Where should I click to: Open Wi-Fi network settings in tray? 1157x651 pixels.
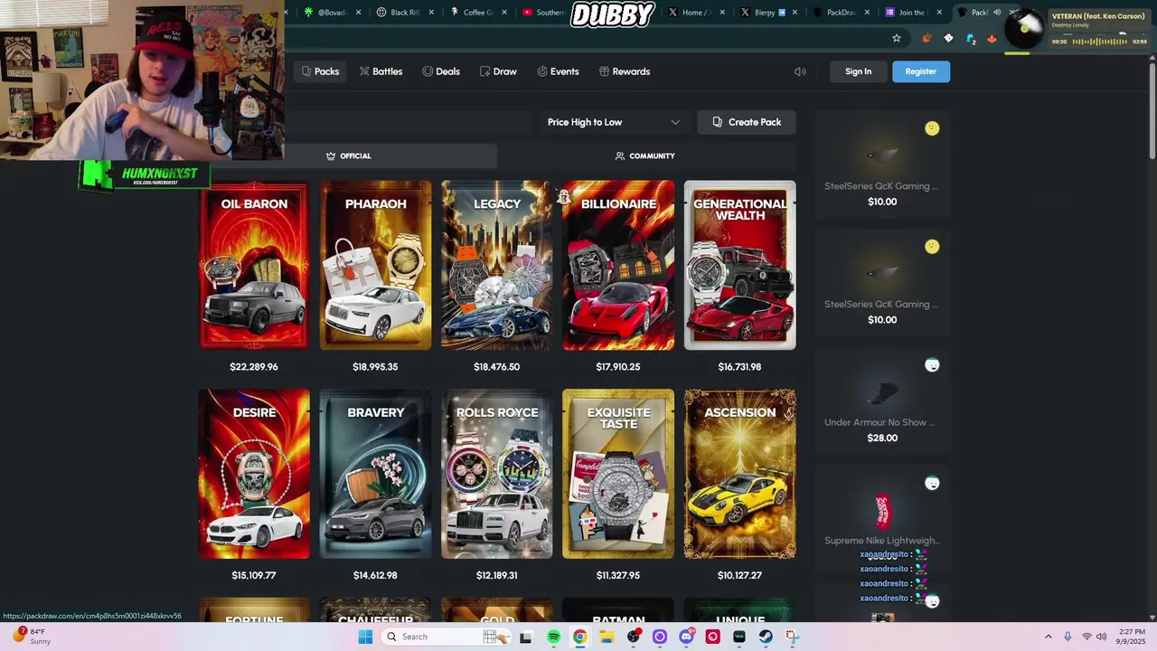[1086, 637]
